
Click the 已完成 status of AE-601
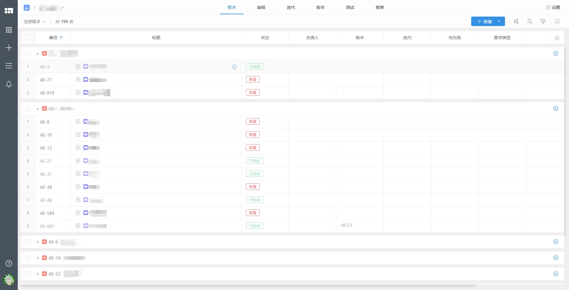pos(255,226)
